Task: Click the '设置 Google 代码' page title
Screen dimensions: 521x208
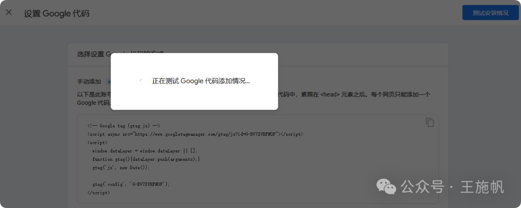Action: point(56,13)
